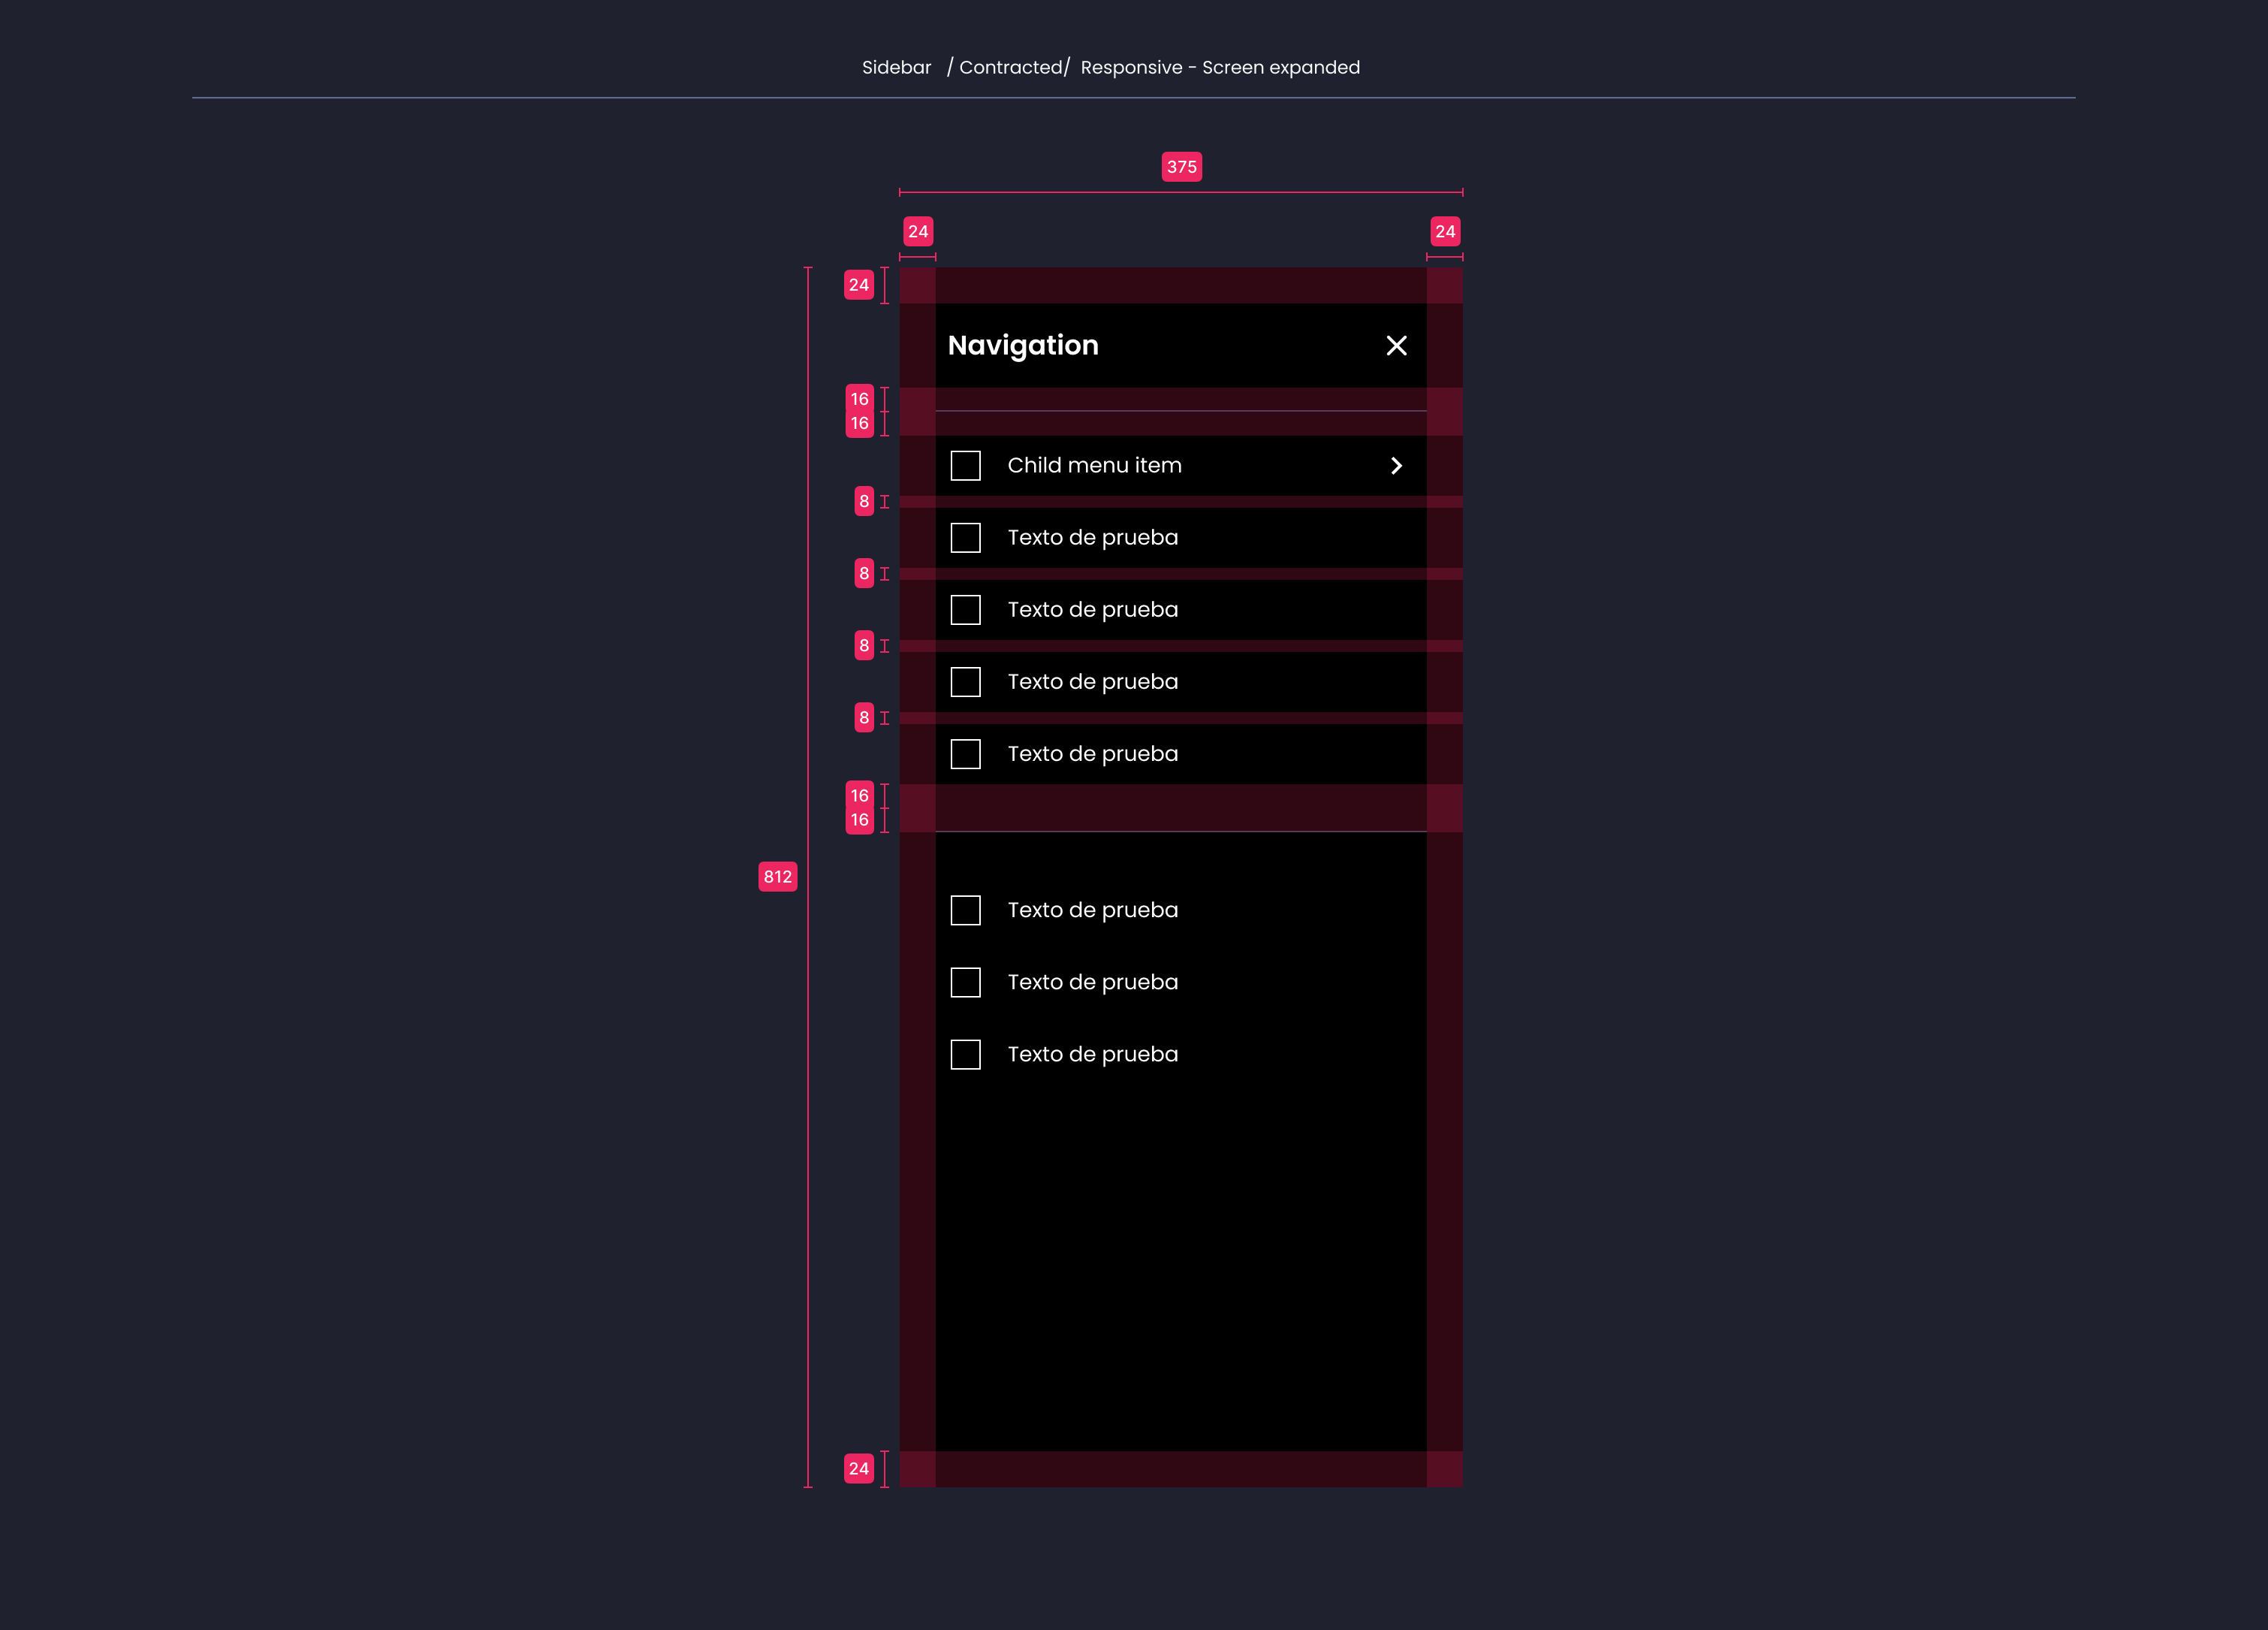Click the Contracted word in the page title

coord(1010,68)
